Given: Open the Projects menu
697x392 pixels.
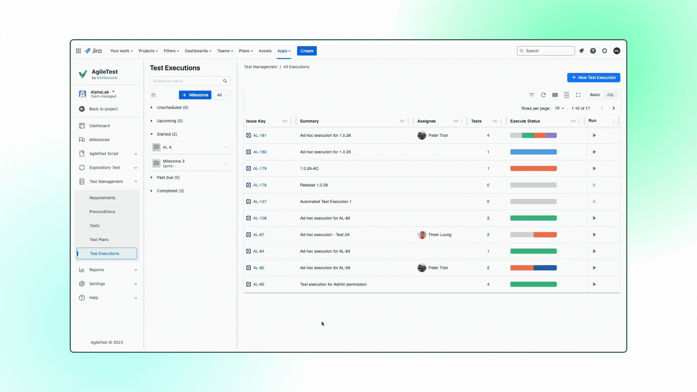Looking at the screenshot, I should [x=148, y=51].
